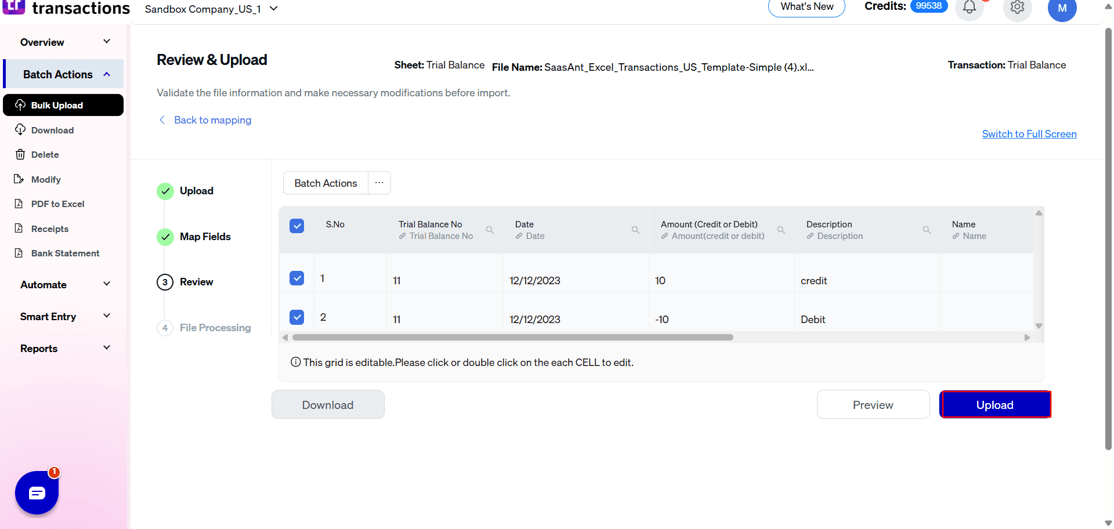Uncheck the row 1 checkbox
This screenshot has height=529, width=1114.
(296, 278)
